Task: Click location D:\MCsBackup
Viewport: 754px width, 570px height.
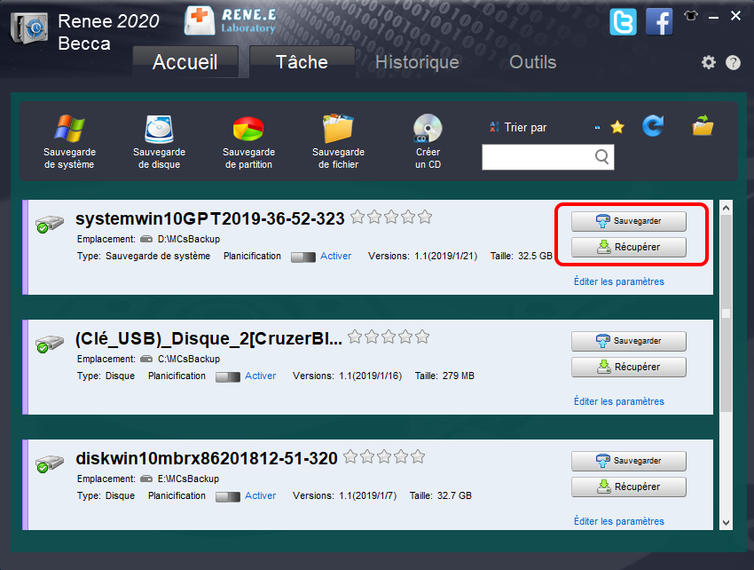Action: coord(188,239)
